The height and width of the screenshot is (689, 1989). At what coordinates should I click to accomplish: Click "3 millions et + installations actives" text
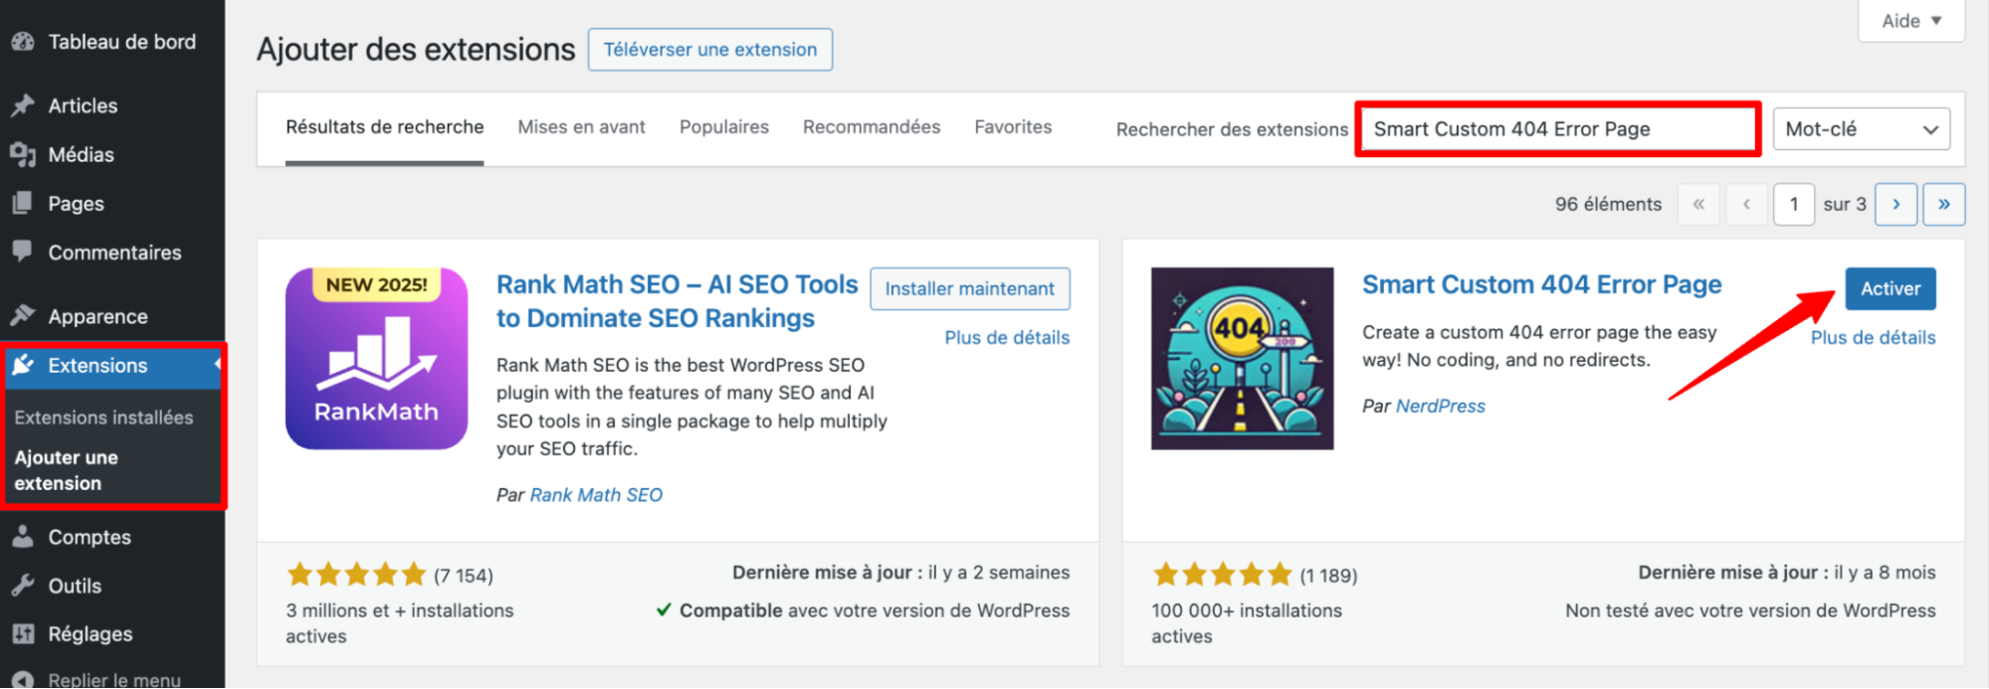click(399, 623)
